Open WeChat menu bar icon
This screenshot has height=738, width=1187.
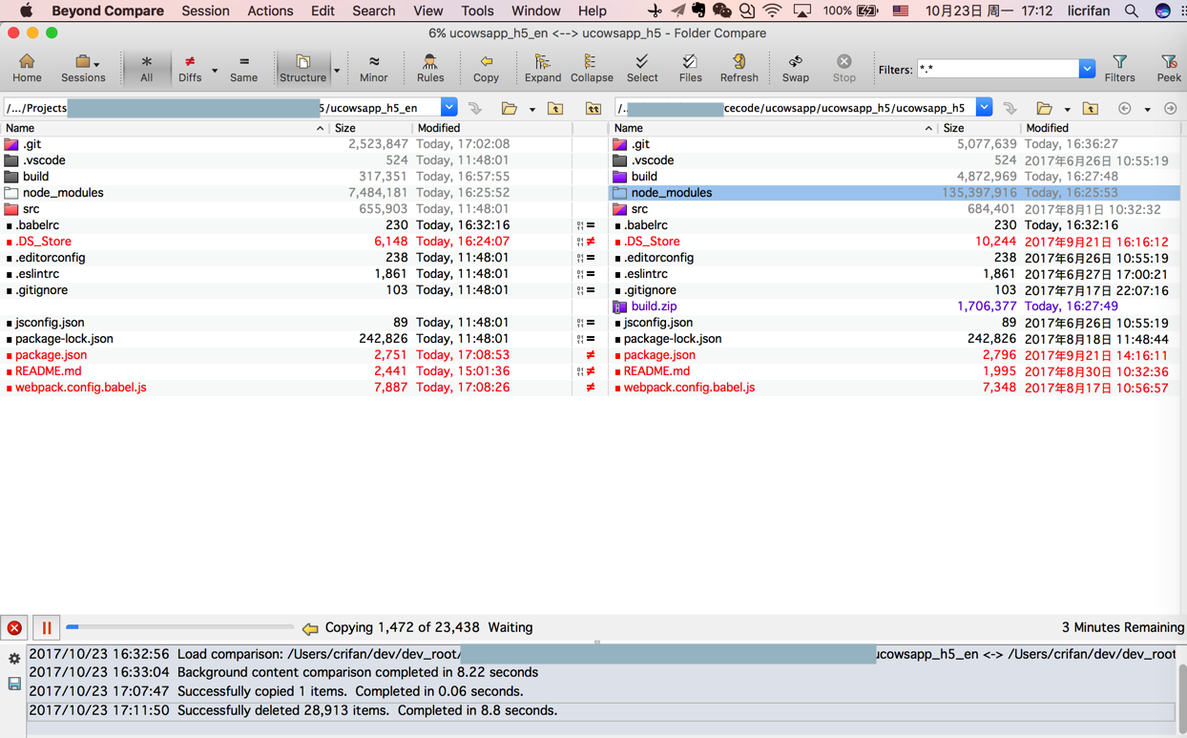[x=722, y=11]
